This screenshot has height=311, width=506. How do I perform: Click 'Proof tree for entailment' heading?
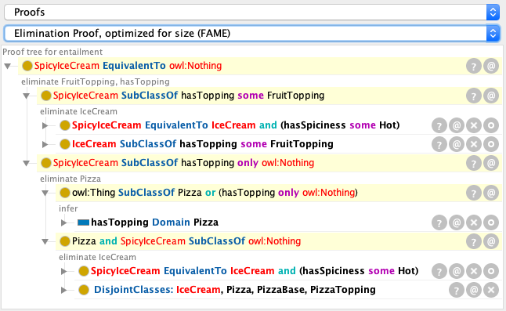click(x=52, y=52)
